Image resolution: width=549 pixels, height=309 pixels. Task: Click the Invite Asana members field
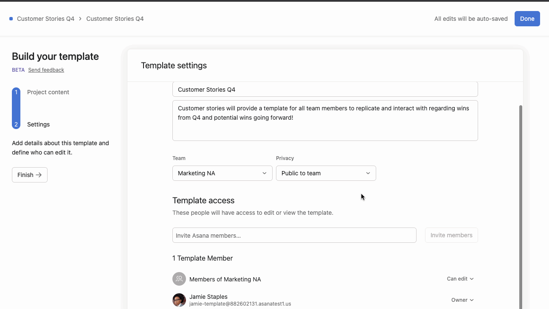click(294, 235)
